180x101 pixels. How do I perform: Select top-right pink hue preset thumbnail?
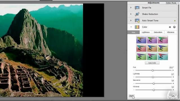click(163, 40)
